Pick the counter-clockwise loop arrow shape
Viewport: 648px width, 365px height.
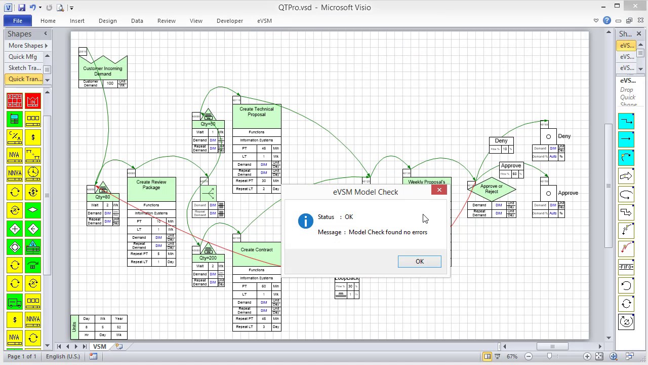pos(626,285)
